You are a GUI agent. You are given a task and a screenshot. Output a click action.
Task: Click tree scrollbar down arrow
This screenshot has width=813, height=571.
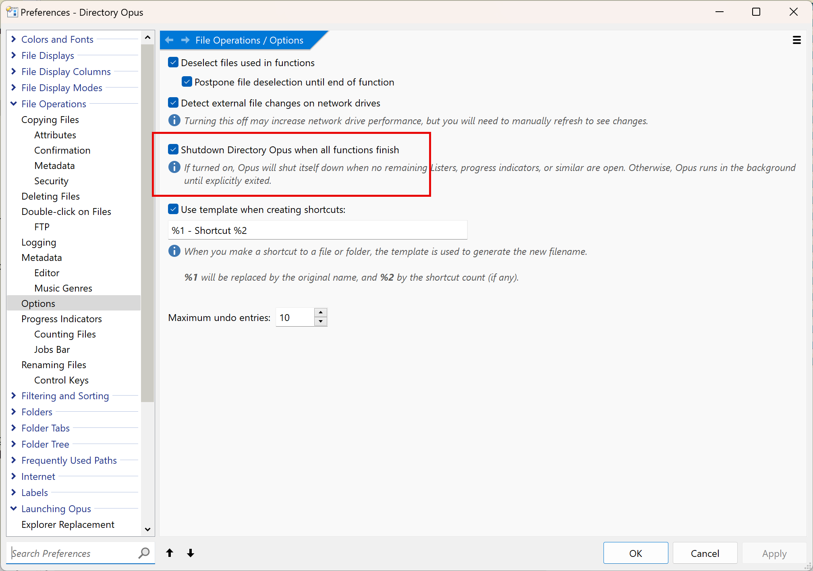[147, 529]
